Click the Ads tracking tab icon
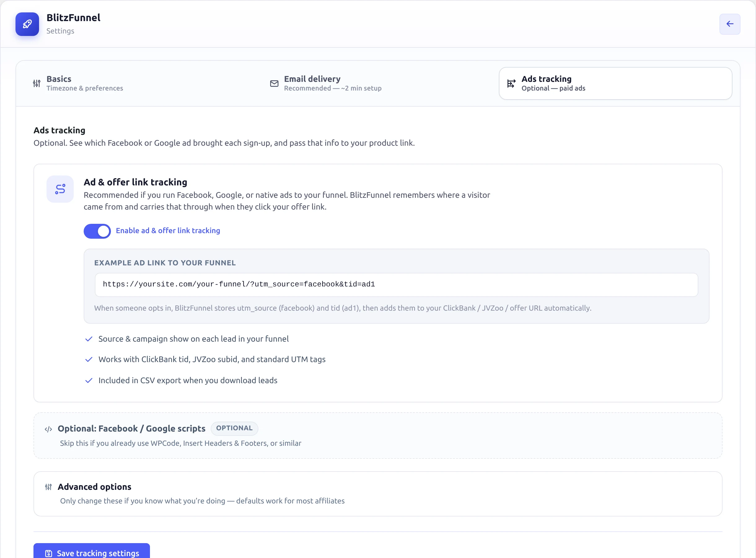 [x=511, y=83]
